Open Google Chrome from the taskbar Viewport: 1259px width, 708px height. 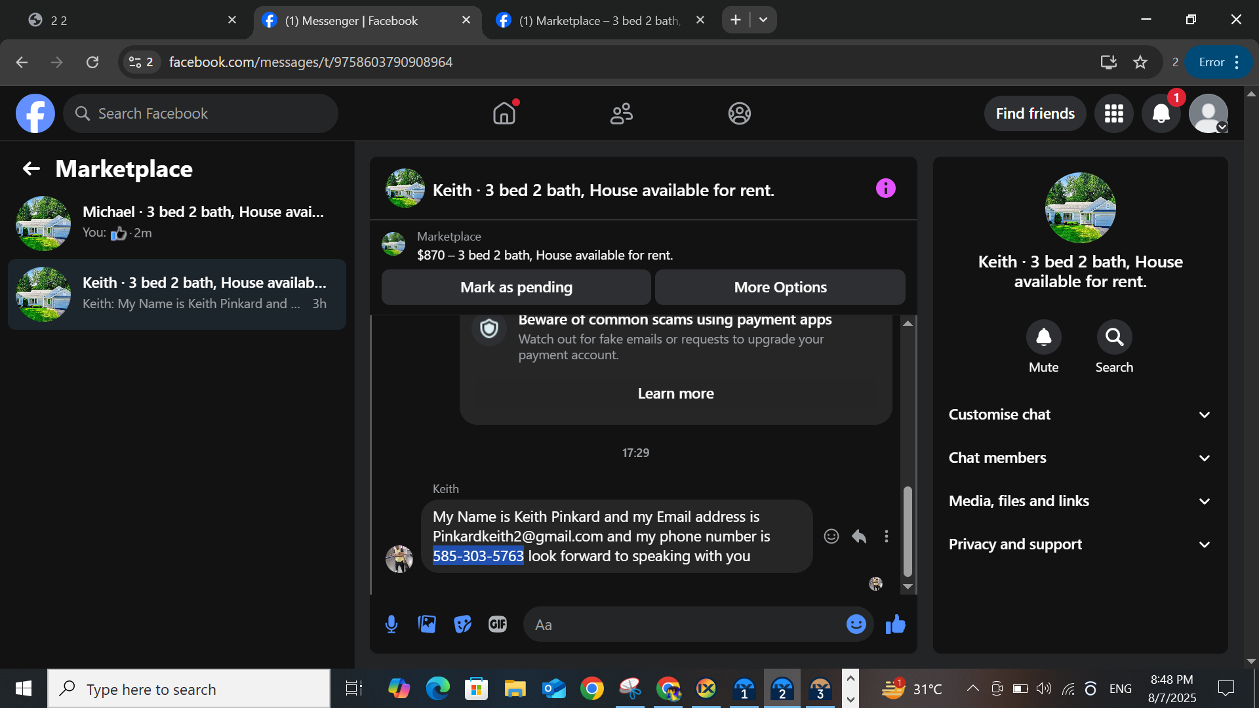[x=591, y=688]
